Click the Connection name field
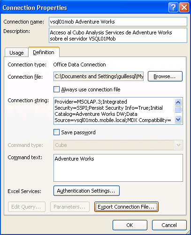191x235 pixels. click(118, 22)
